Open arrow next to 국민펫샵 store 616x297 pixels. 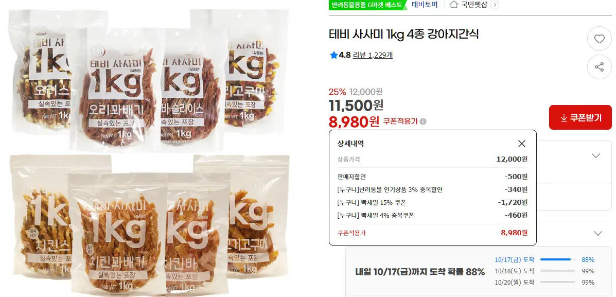(x=495, y=5)
